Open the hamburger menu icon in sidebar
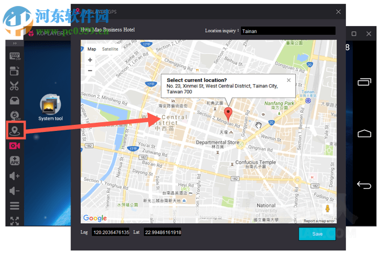The image size is (380, 259). tap(15, 206)
